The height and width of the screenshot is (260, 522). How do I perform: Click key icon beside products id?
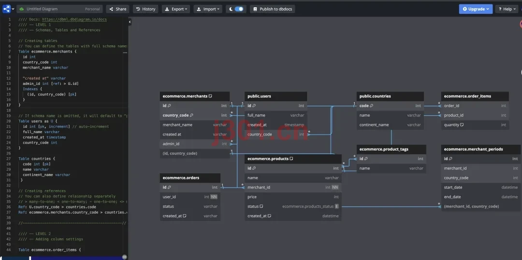point(254,168)
